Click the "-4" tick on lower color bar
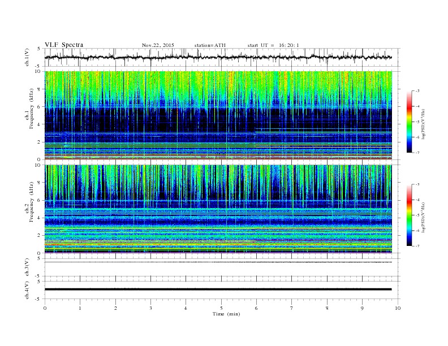This screenshot has width=448, height=346. coord(417,200)
